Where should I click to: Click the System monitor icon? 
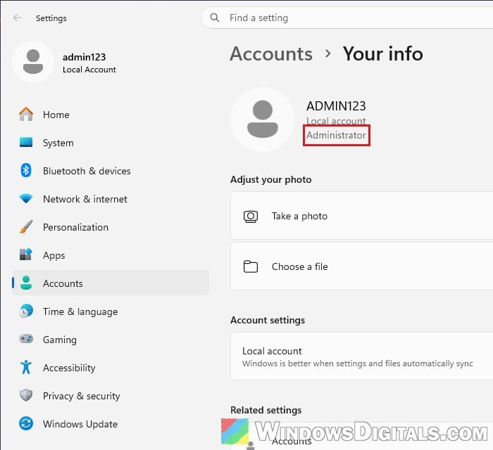pos(26,142)
